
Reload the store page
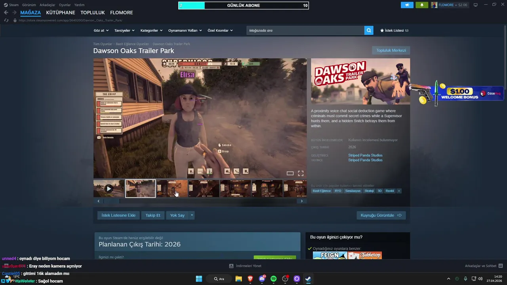pos(6,20)
